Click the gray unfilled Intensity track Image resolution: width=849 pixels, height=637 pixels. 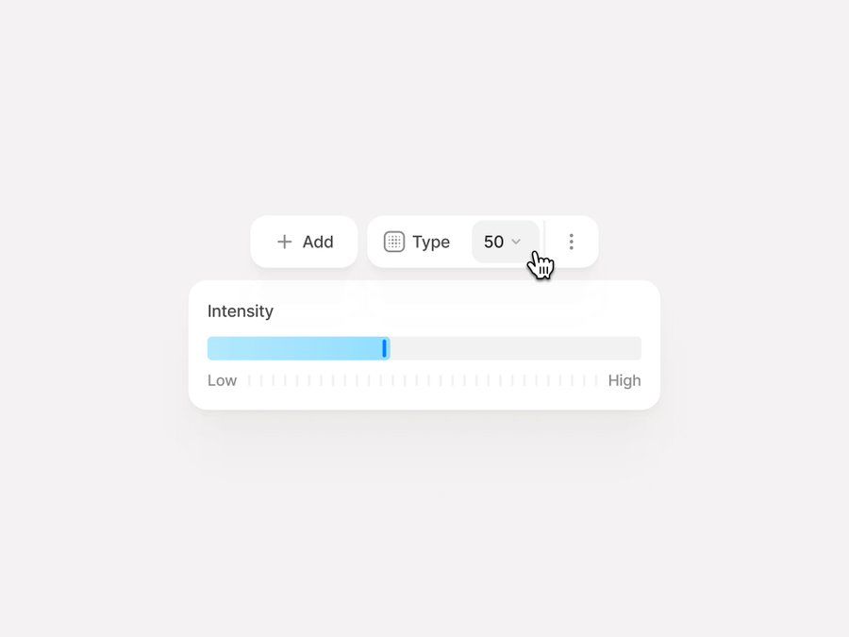tap(515, 348)
